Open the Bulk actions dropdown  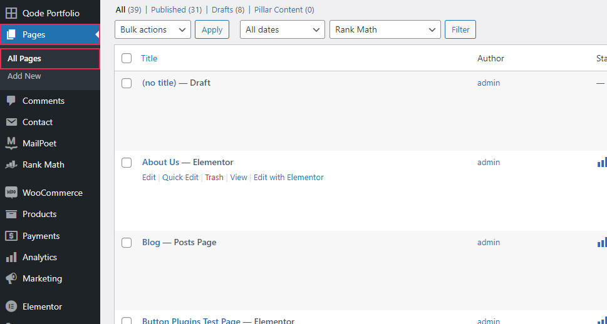[153, 29]
